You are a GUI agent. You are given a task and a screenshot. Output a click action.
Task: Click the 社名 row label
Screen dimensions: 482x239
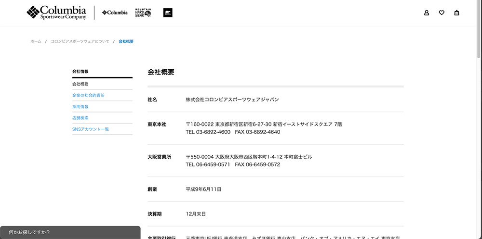[152, 100]
